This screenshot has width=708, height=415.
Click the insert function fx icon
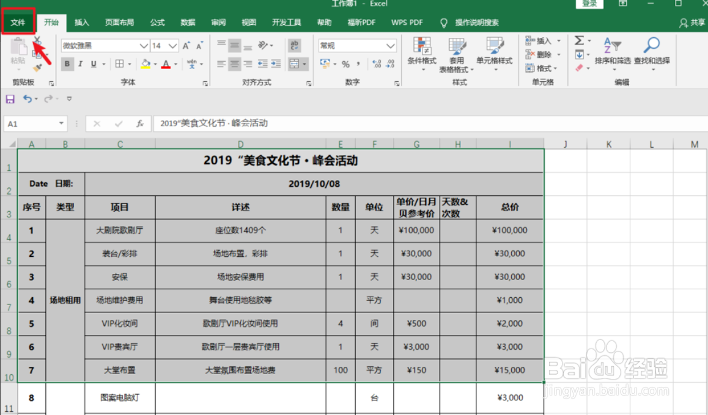coord(140,123)
